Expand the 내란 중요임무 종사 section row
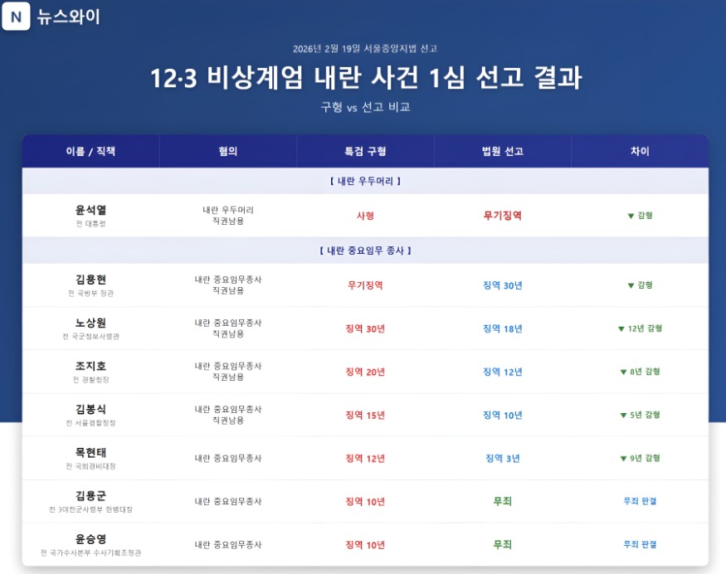Screen dimensions: 726x574 [363, 251]
